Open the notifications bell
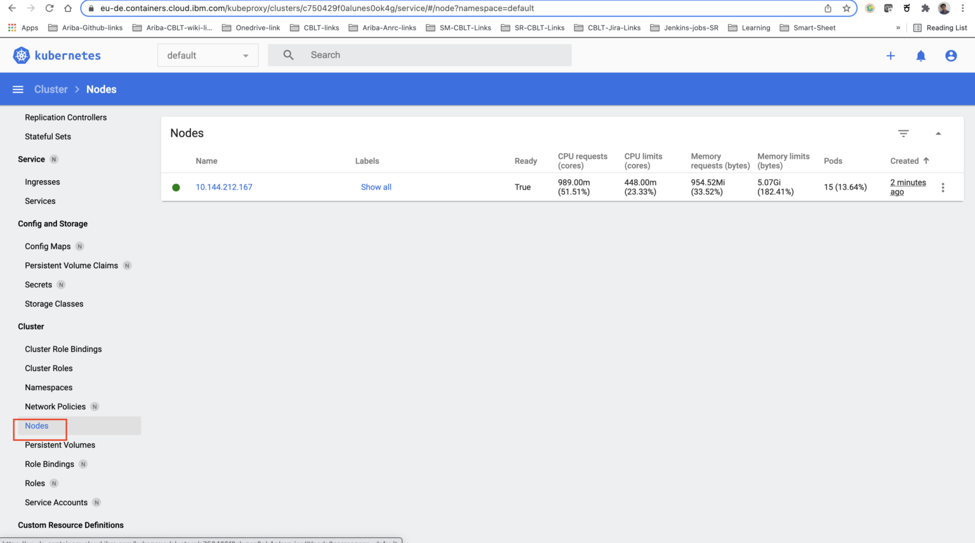 (920, 56)
